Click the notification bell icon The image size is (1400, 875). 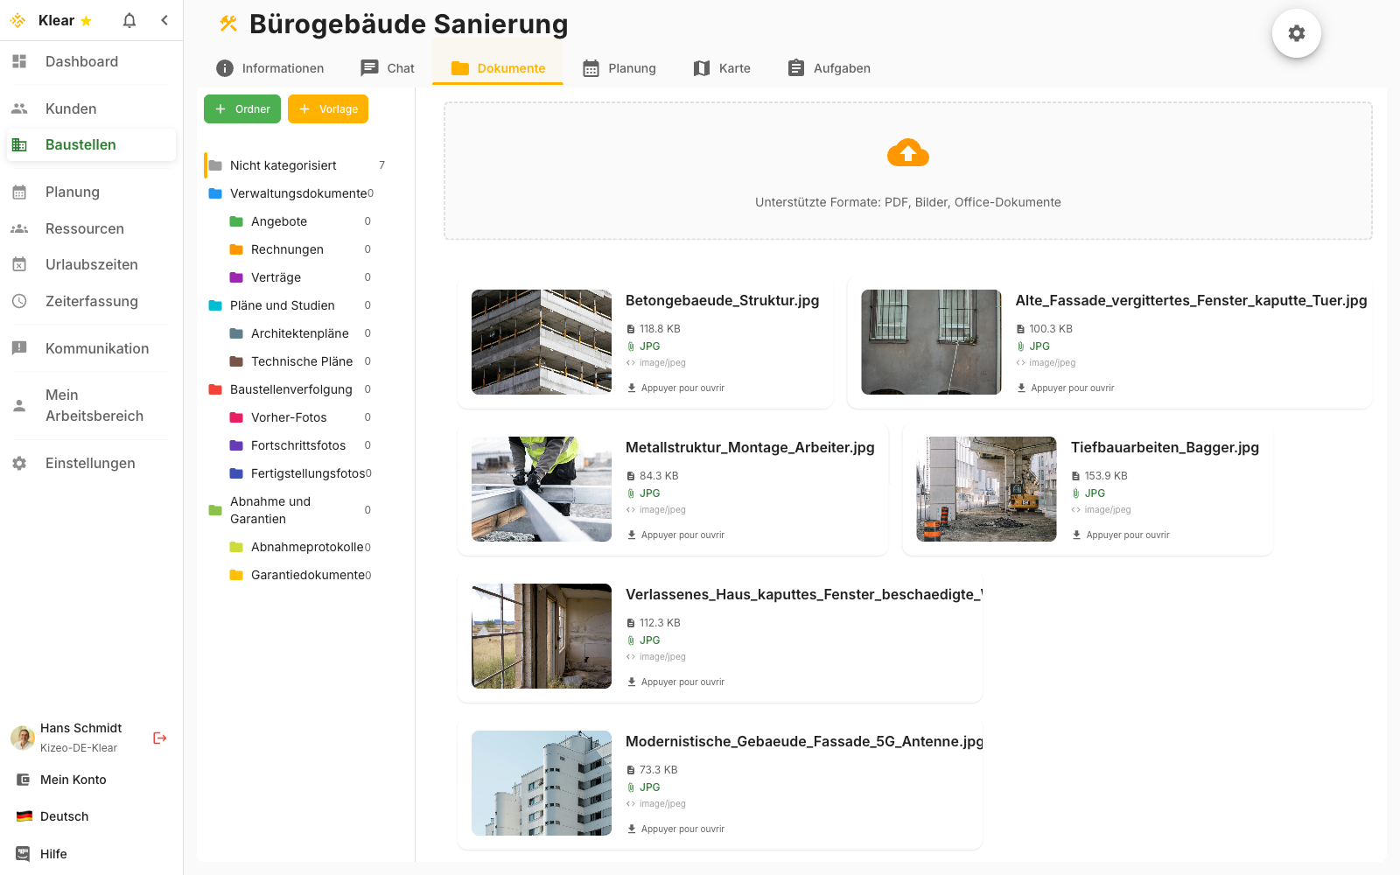point(129,19)
